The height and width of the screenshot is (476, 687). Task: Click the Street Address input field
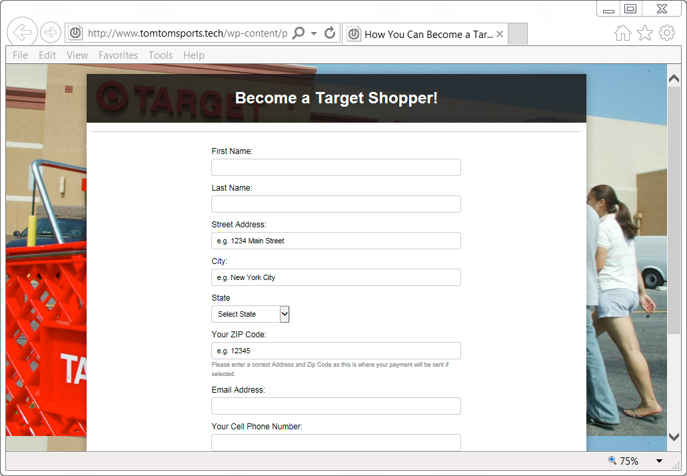coord(336,241)
